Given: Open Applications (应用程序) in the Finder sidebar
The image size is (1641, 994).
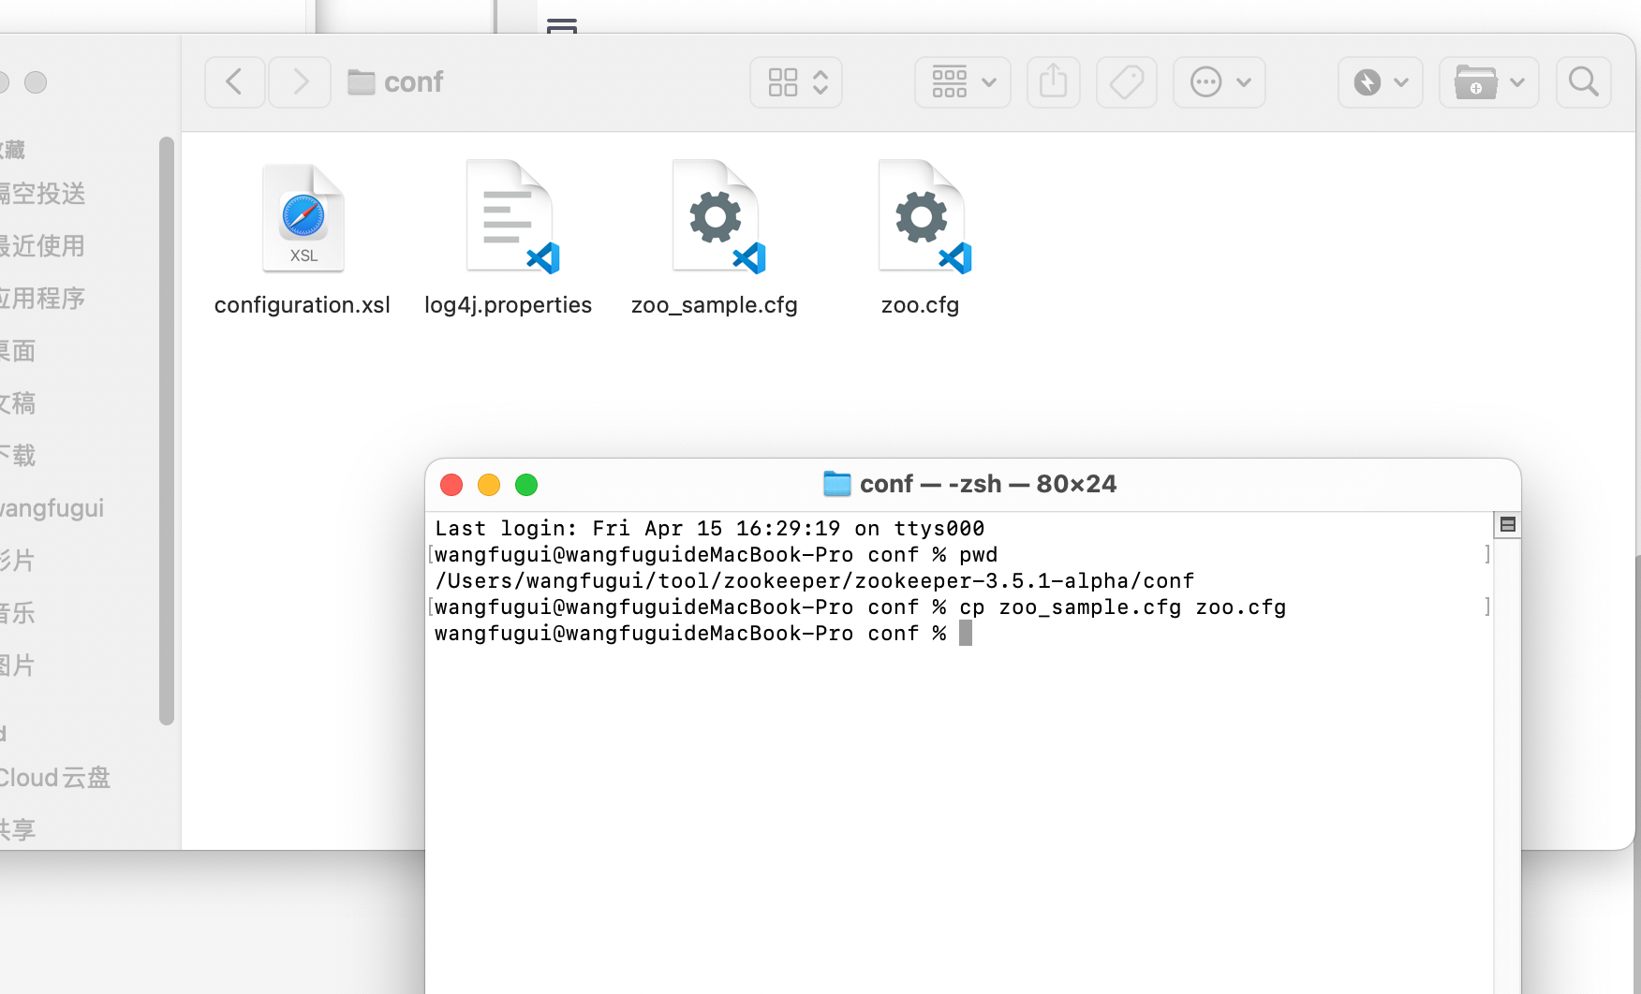Looking at the screenshot, I should click(42, 299).
